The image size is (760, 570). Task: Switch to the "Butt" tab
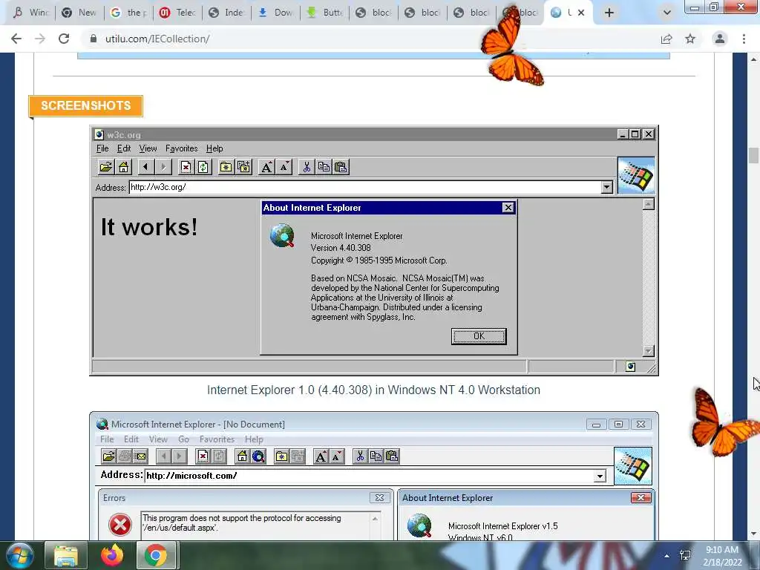[x=325, y=13]
